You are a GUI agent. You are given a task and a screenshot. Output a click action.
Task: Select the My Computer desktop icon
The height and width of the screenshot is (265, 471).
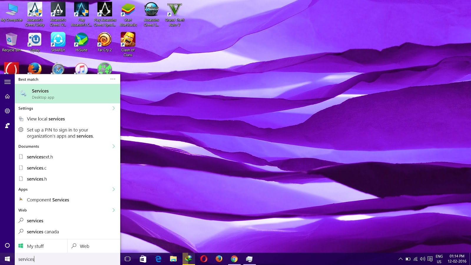click(12, 12)
